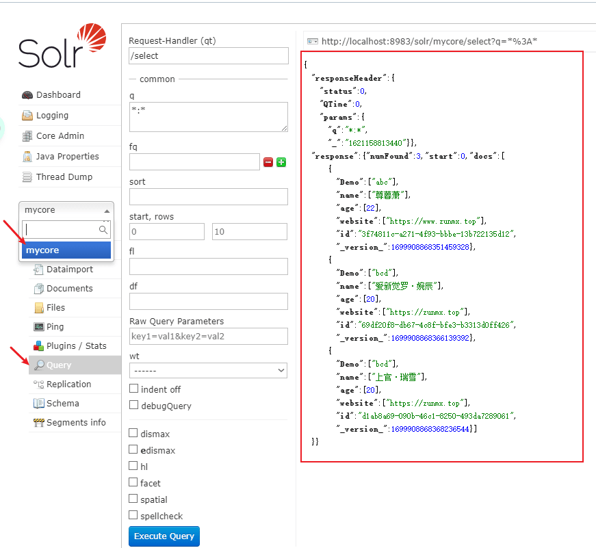Open Core Admin
The width and height of the screenshot is (596, 548).
(60, 136)
